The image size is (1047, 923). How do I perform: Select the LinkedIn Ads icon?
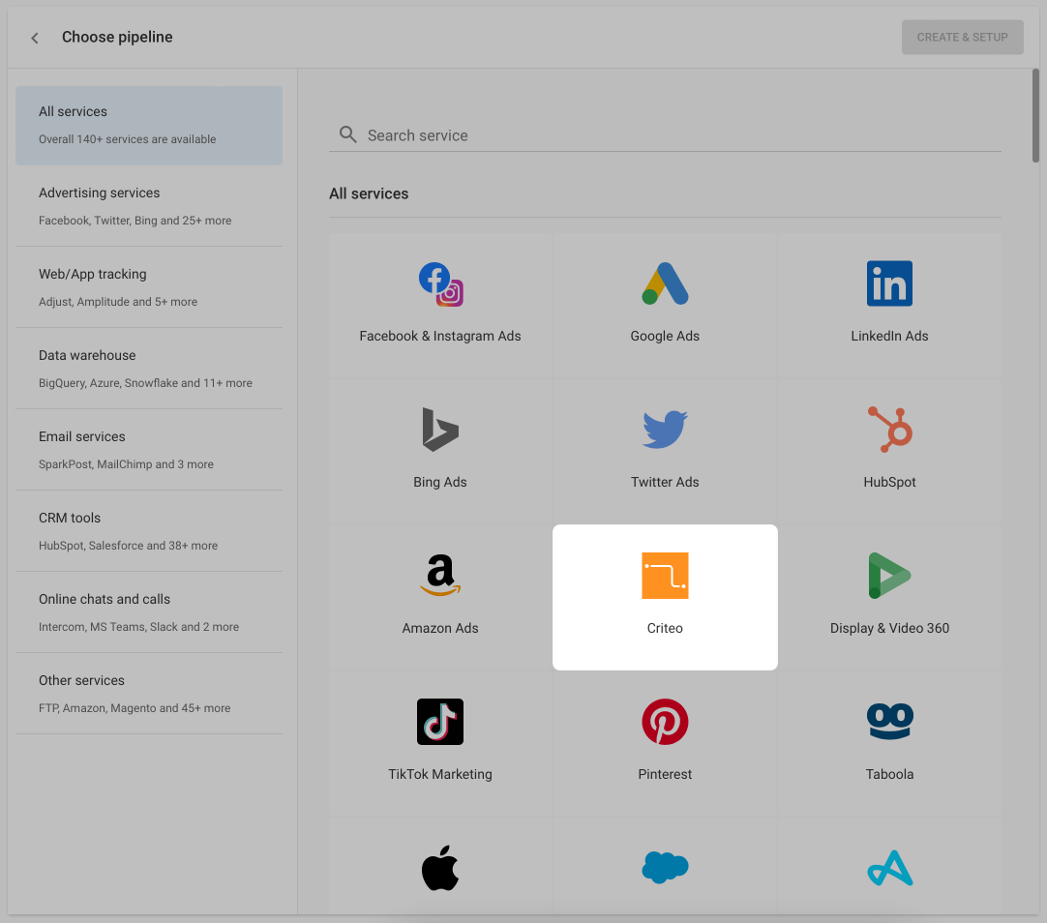[x=889, y=283]
